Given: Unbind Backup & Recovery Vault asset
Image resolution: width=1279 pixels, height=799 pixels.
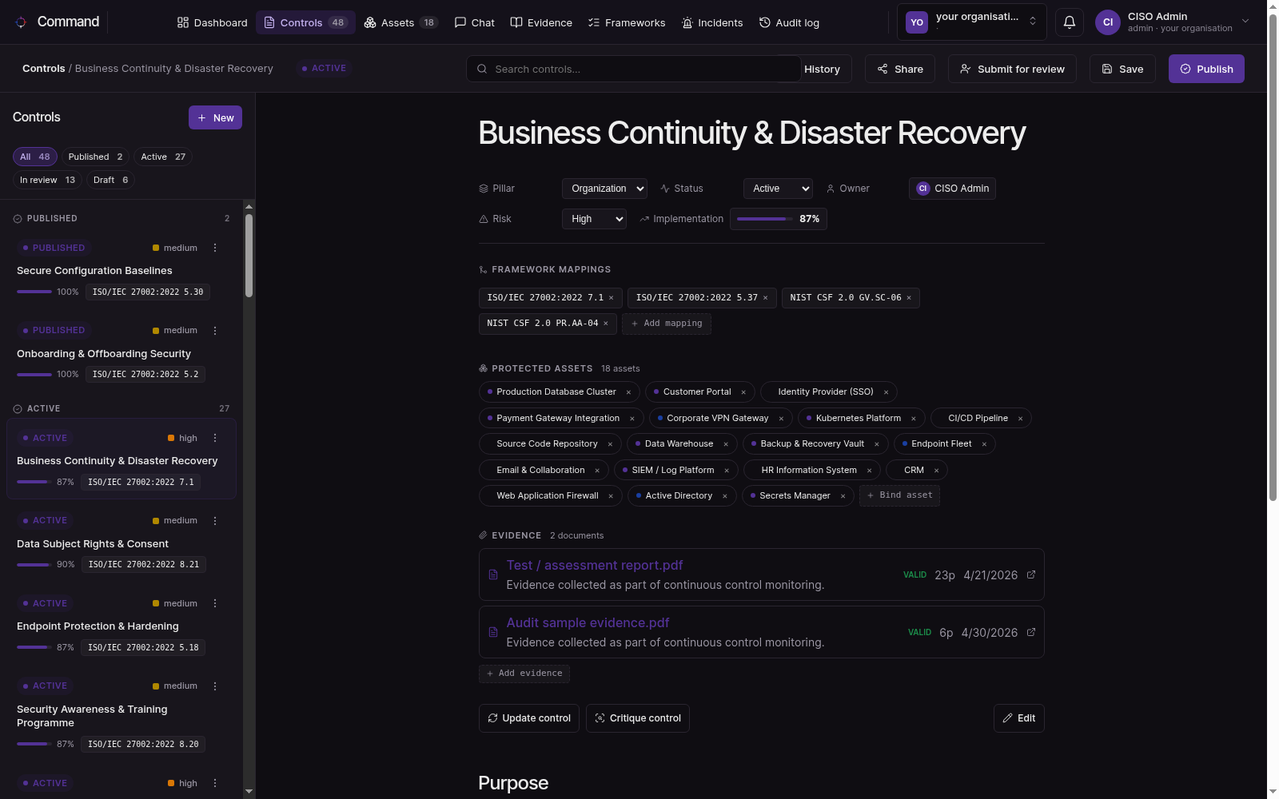Looking at the screenshot, I should (877, 444).
